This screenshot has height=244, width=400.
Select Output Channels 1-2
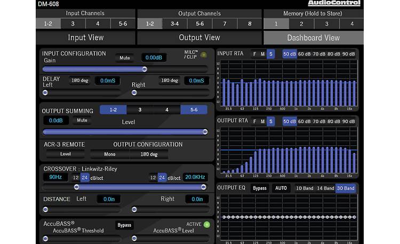click(x=150, y=24)
